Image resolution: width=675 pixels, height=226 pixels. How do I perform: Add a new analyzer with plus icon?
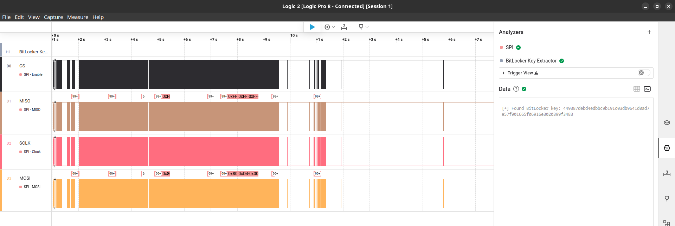click(649, 32)
